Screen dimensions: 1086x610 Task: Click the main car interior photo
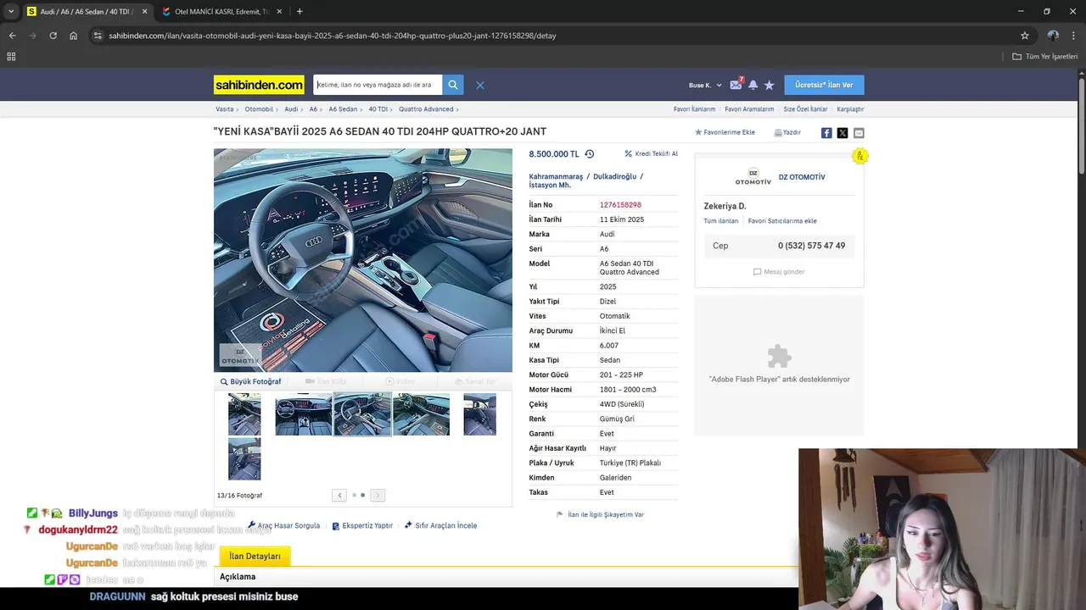[363, 260]
